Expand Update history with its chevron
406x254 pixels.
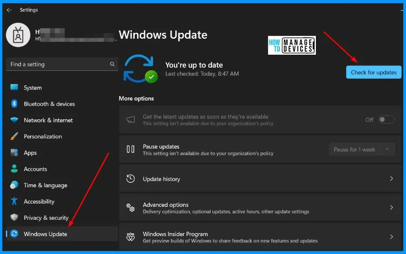point(391,179)
